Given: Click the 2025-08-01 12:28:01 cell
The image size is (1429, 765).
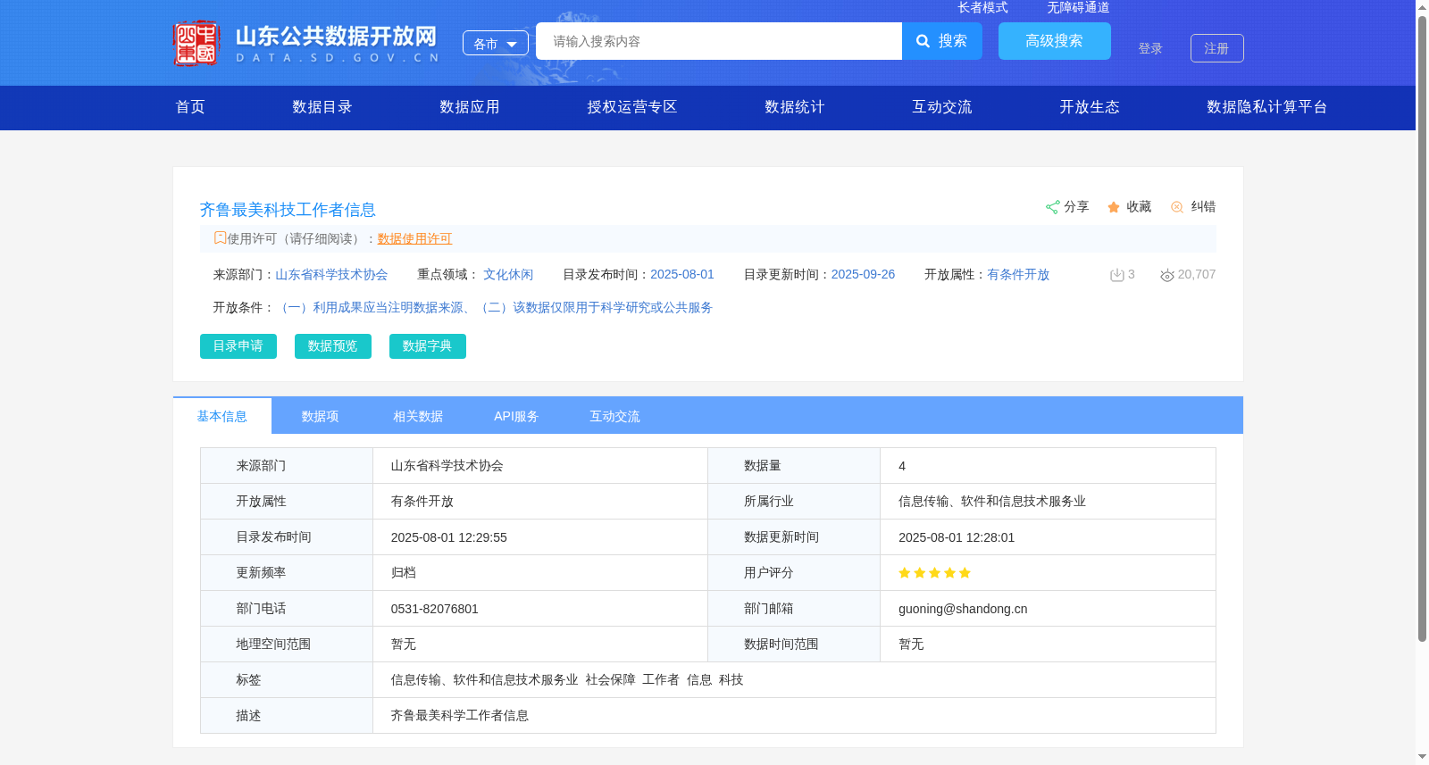Looking at the screenshot, I should pos(957,537).
